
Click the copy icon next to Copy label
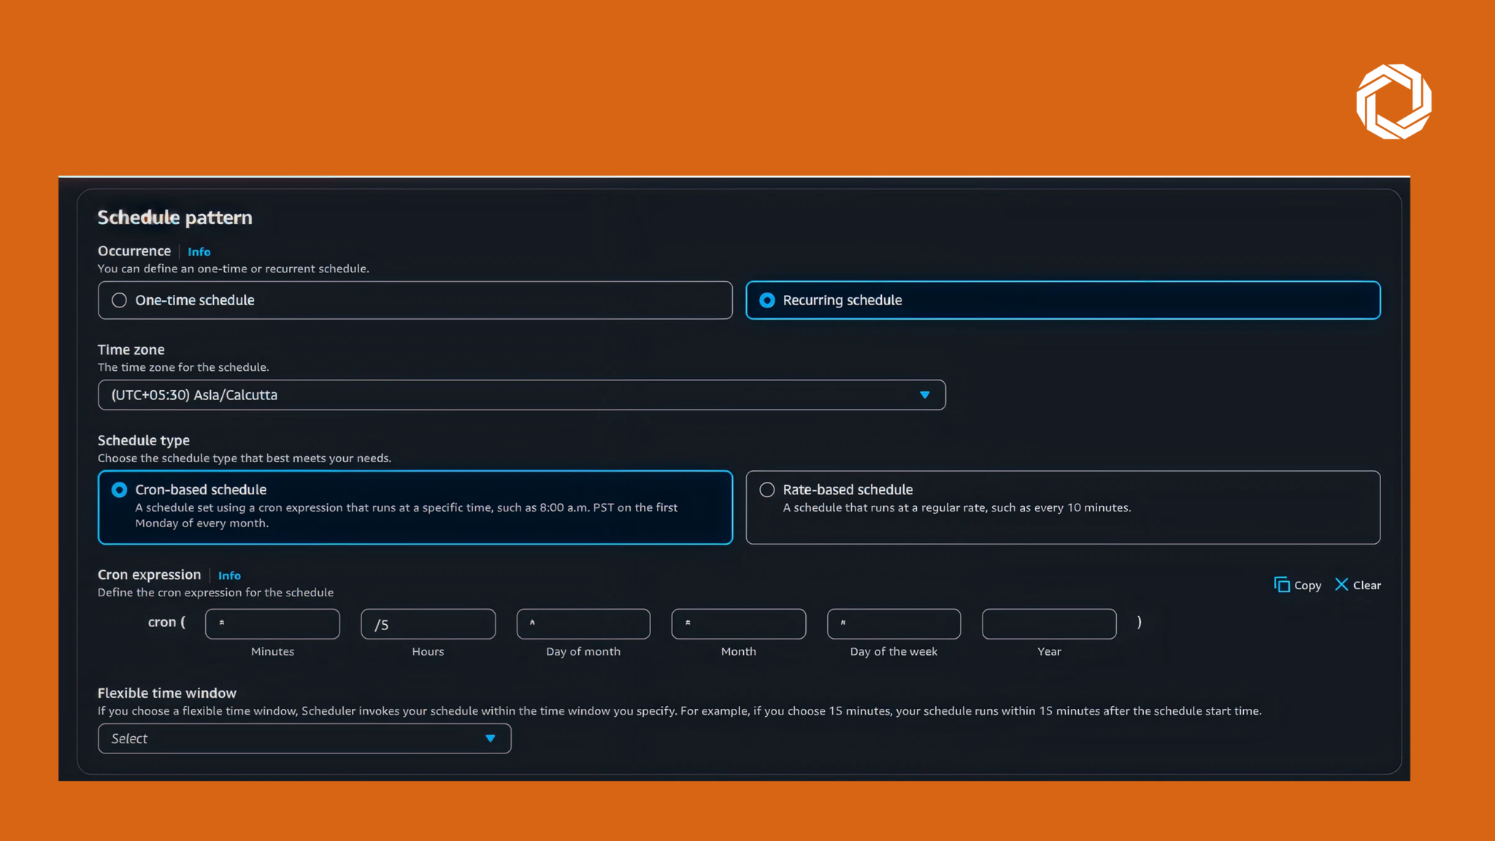pyautogui.click(x=1281, y=584)
